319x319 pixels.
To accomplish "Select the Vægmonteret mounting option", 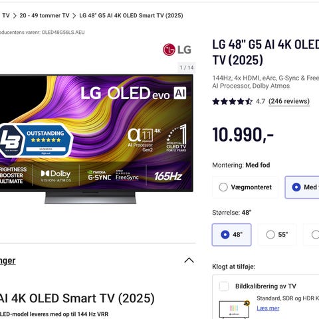I will [x=245, y=187].
